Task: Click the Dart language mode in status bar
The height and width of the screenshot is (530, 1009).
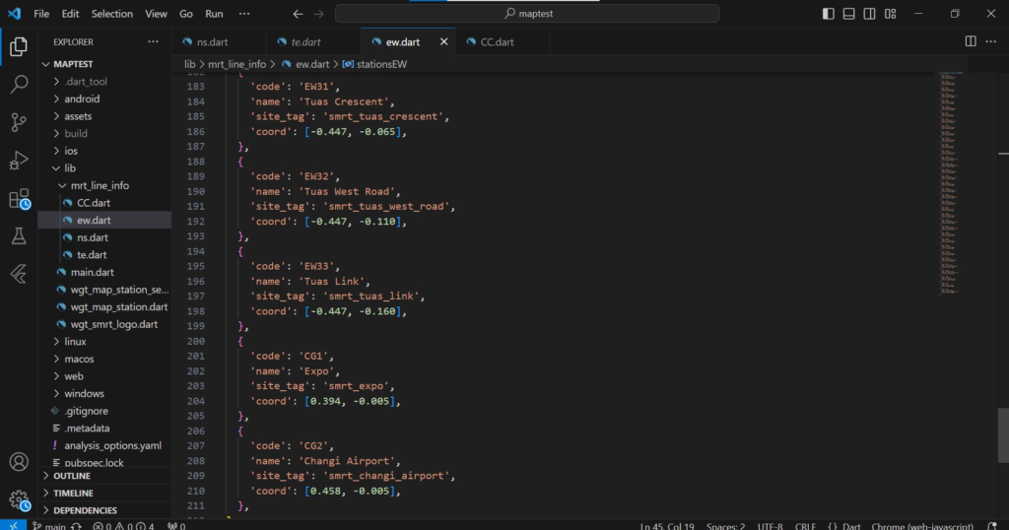Action: 850,526
